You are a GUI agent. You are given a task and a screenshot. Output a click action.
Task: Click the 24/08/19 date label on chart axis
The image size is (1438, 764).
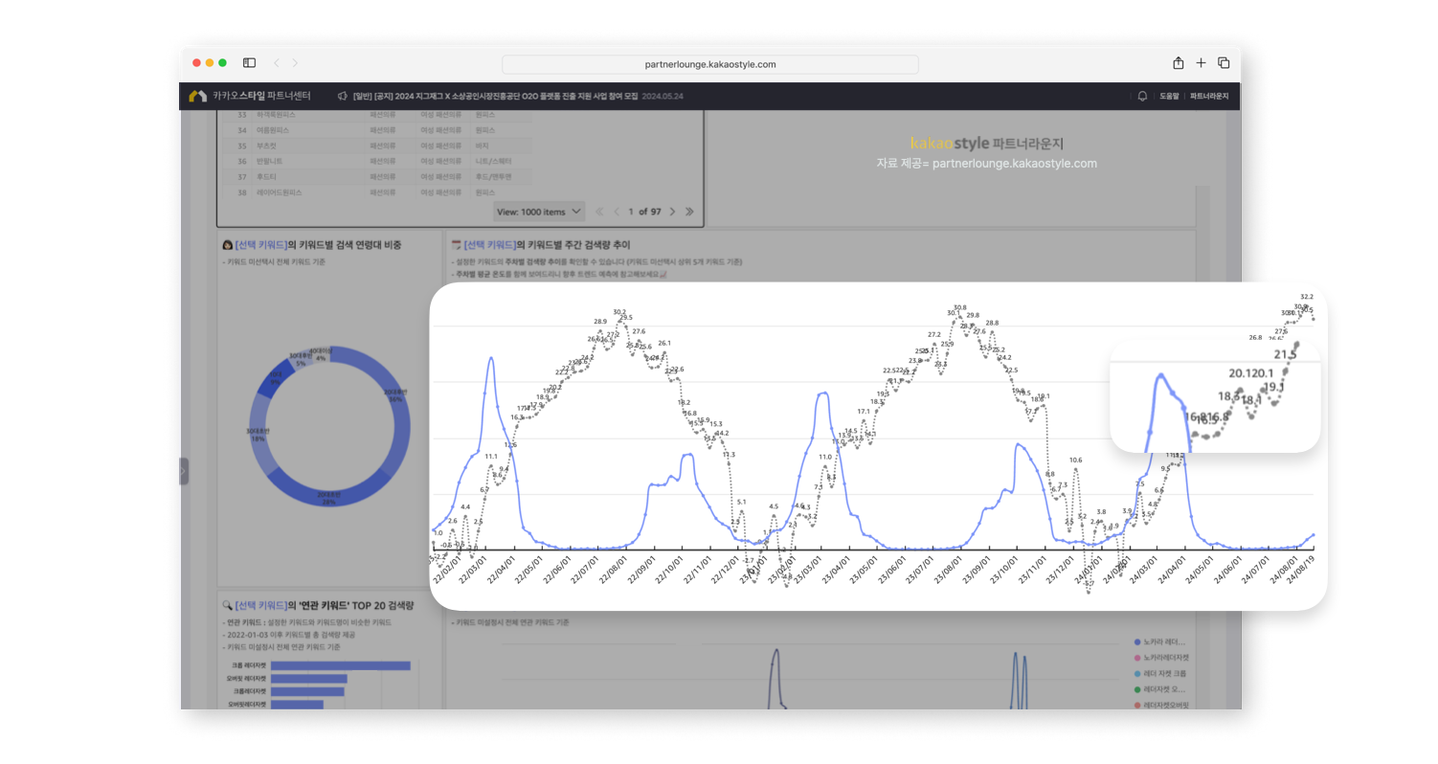click(1301, 569)
